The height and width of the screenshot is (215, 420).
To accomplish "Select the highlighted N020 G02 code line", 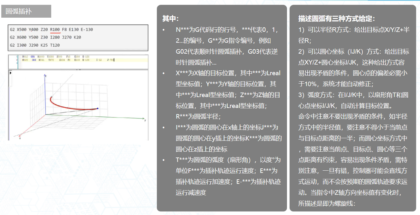I will point(64,59).
